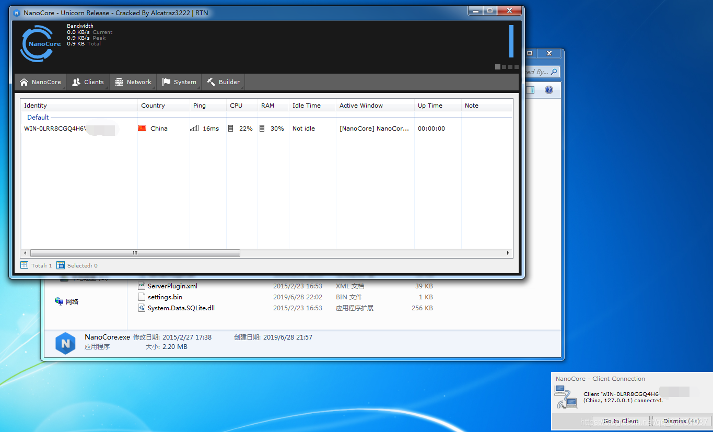The height and width of the screenshot is (432, 713).
Task: Switch to the Clients tab
Action: [x=88, y=82]
